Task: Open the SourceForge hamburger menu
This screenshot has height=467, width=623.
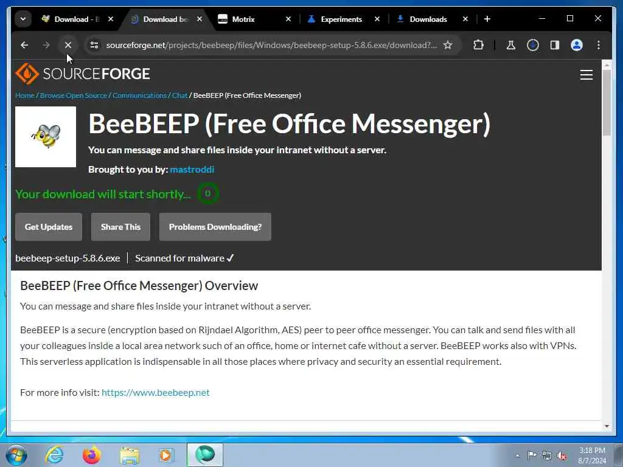Action: click(586, 75)
